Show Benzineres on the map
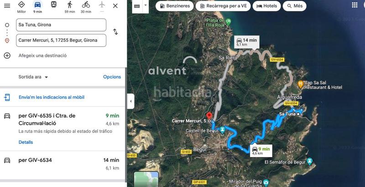The height and width of the screenshot is (187, 365). [175, 6]
